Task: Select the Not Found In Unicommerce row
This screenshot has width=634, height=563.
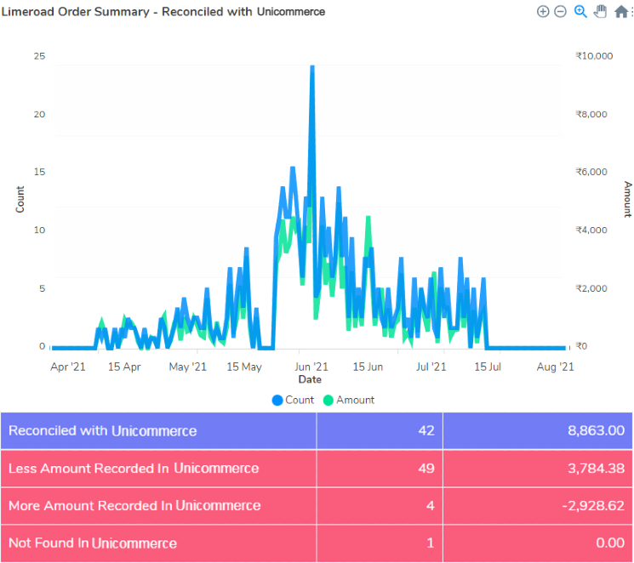Action: (x=317, y=543)
